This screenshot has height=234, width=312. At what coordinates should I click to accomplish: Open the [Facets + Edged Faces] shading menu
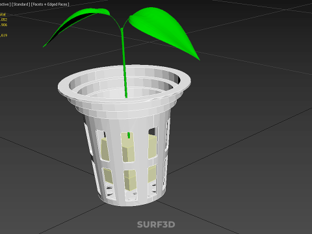click(x=50, y=5)
